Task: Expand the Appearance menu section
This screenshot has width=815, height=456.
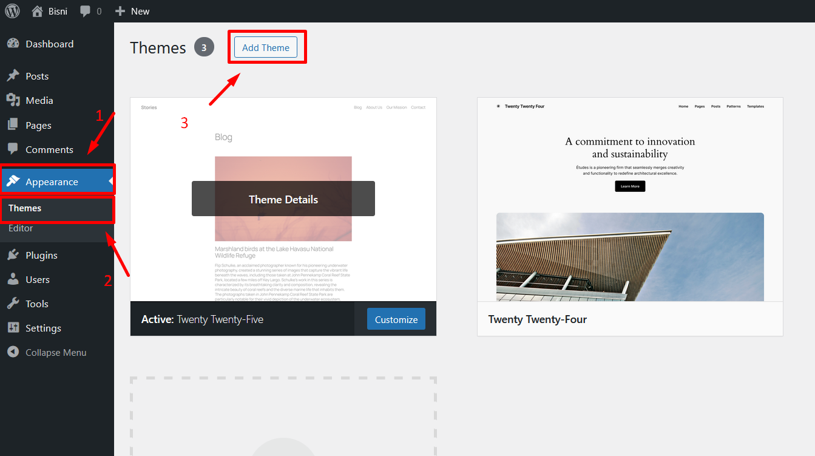Action: 57,182
